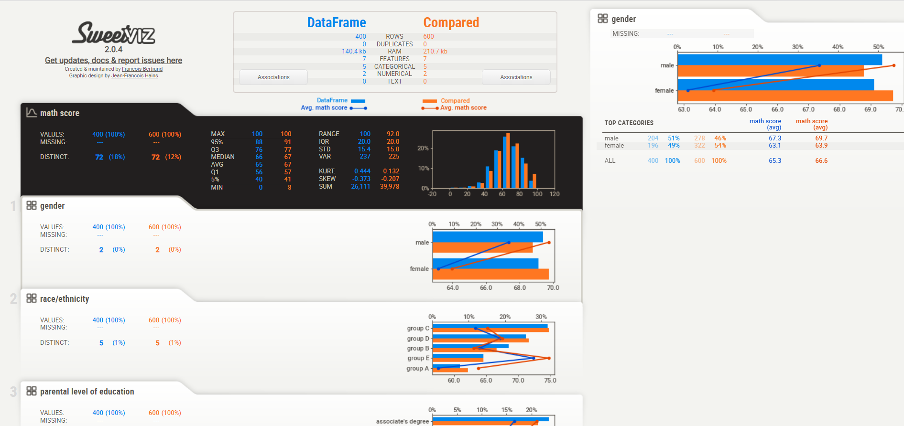Click the '63.9' female compared average
This screenshot has width=904, height=426.
pos(821,145)
